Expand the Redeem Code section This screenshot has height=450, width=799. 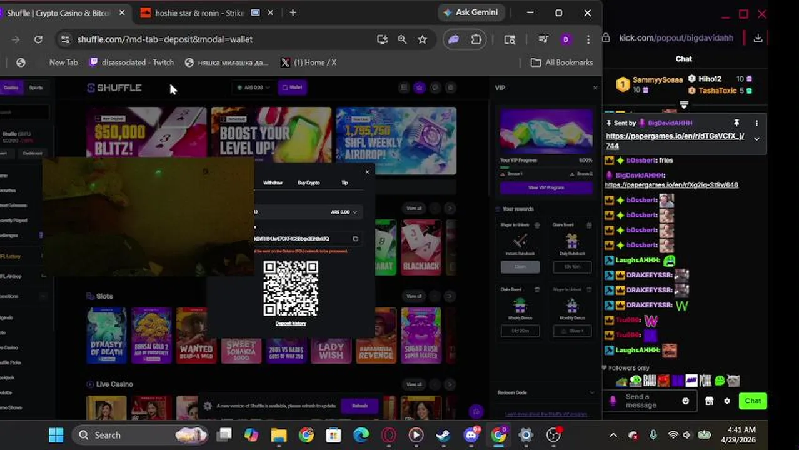point(546,392)
